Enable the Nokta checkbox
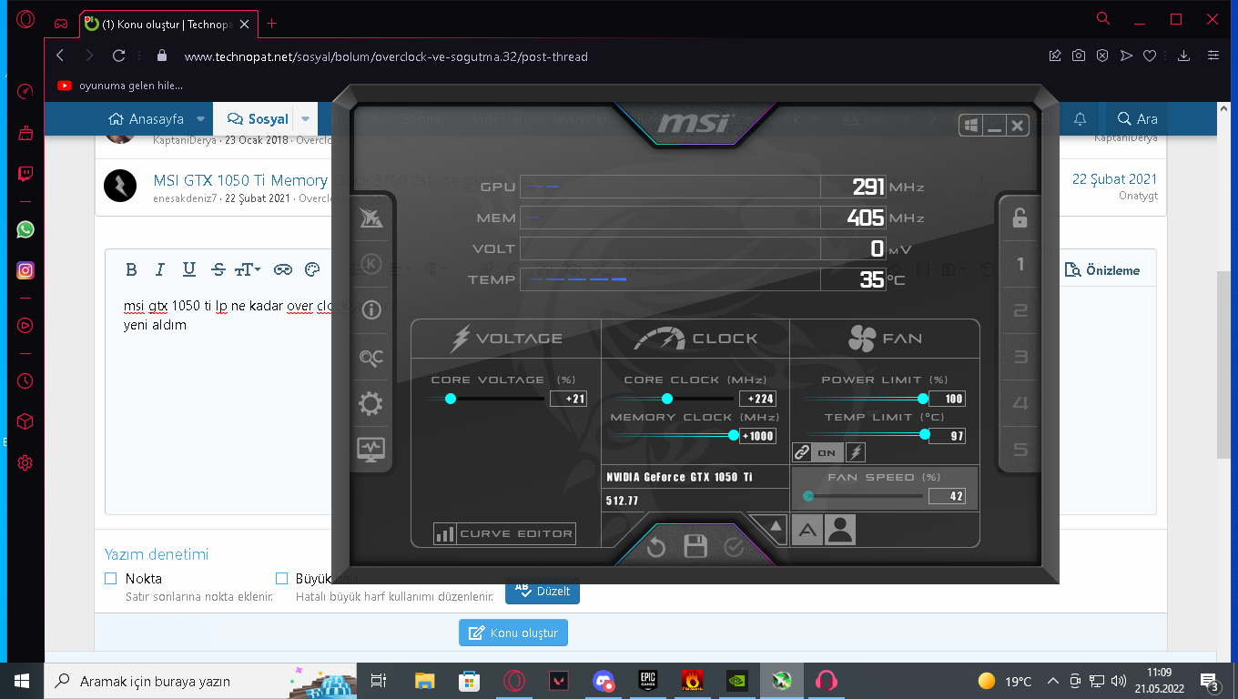Screen dimensions: 1238x699 tap(111, 578)
